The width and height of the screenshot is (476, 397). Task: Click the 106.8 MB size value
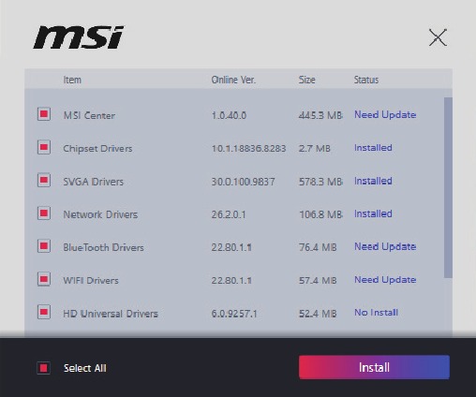coord(320,214)
